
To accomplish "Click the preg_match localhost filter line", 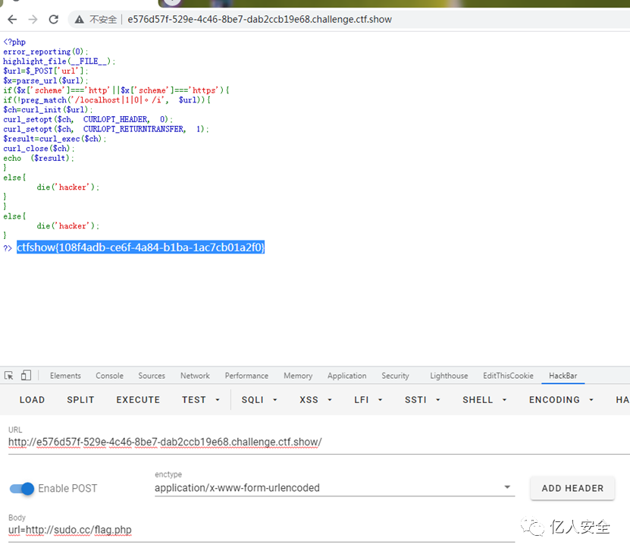I will click(x=107, y=99).
